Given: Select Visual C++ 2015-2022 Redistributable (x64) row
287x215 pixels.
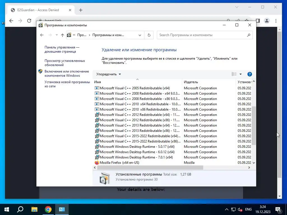Looking at the screenshot, I should [x=173, y=136].
